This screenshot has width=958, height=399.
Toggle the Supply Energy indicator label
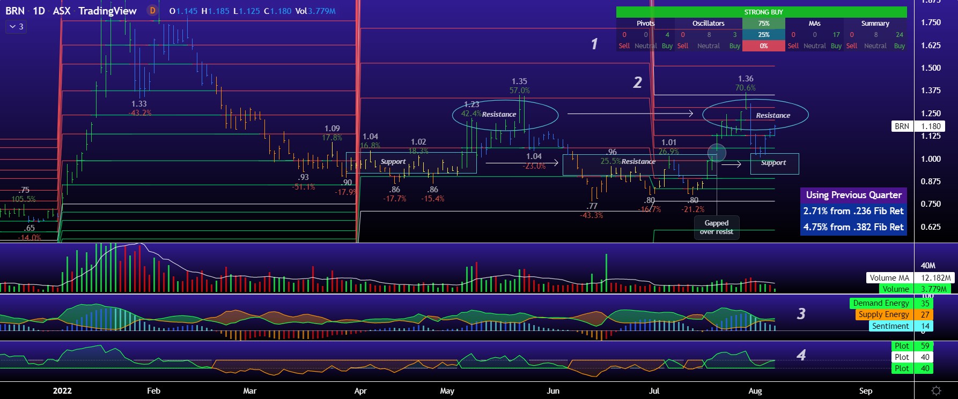tap(883, 314)
